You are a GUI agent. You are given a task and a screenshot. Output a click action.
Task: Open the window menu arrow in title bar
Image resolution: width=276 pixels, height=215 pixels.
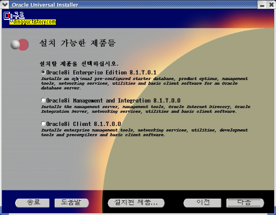tap(4, 4)
